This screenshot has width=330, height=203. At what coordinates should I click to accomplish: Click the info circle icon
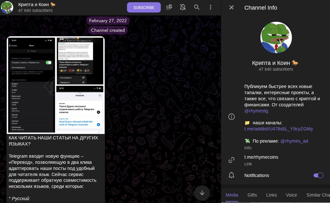tap(231, 117)
